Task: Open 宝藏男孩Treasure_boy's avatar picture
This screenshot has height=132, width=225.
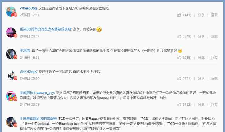Action: [x=11, y=96]
